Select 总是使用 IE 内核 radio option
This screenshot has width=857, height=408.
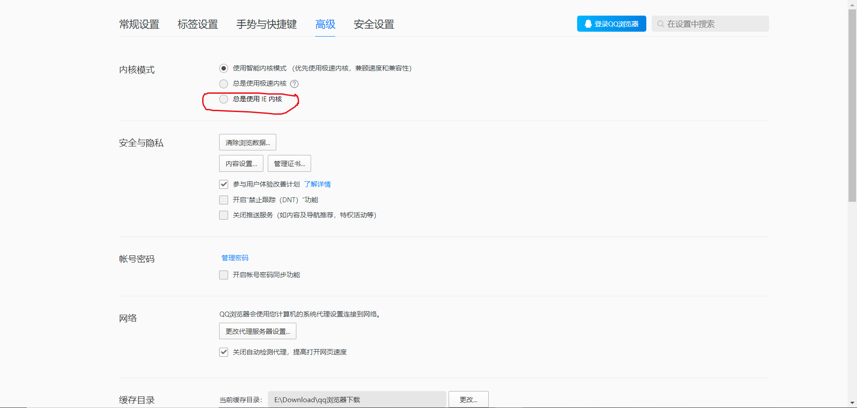[x=224, y=99]
